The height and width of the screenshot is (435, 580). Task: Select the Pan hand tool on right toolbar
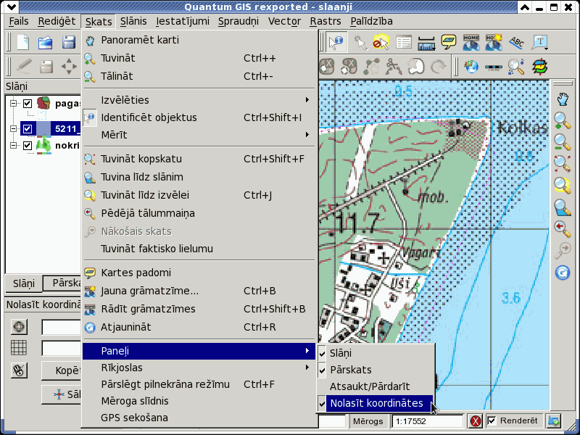pos(563,99)
